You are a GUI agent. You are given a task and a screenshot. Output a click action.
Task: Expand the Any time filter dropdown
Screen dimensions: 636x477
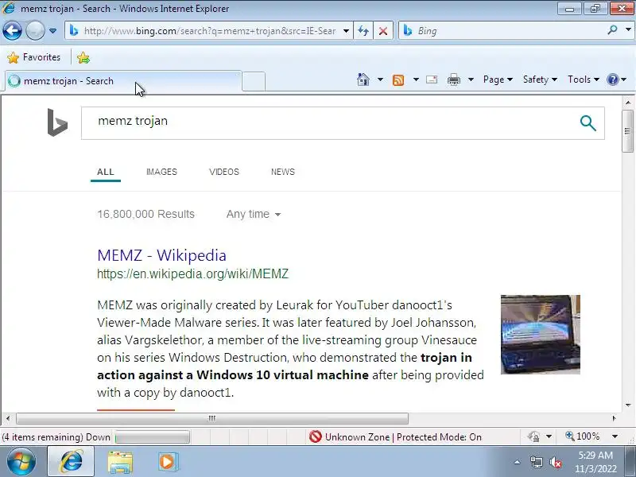(254, 214)
